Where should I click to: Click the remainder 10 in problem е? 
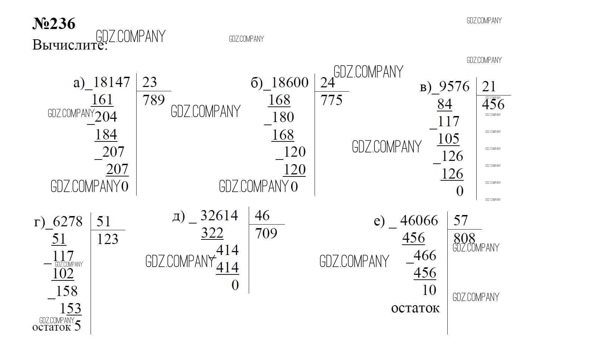[429, 290]
